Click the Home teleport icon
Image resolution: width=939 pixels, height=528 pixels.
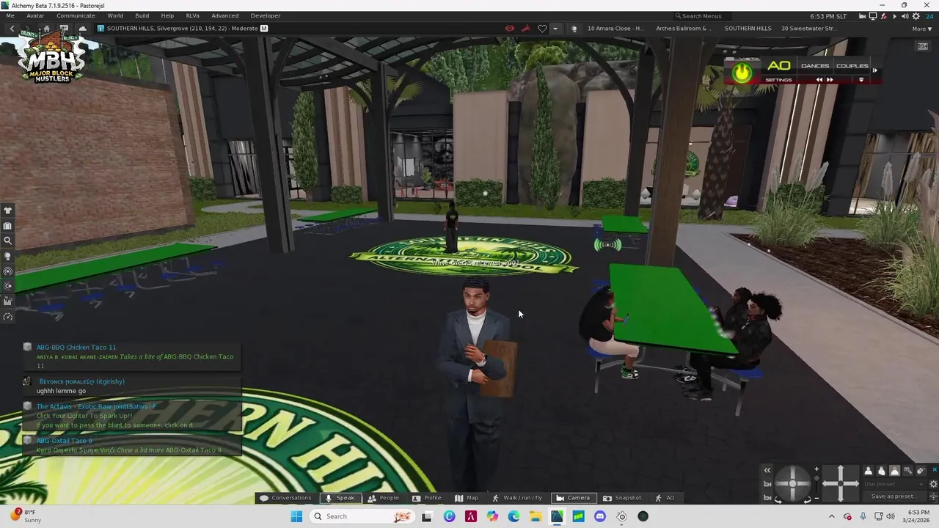[46, 29]
